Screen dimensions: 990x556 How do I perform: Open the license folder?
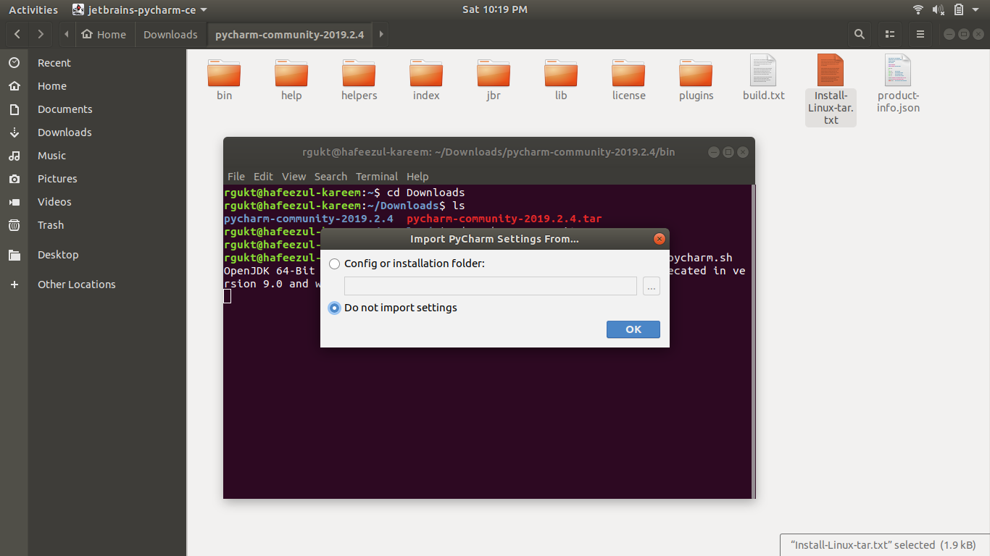628,74
